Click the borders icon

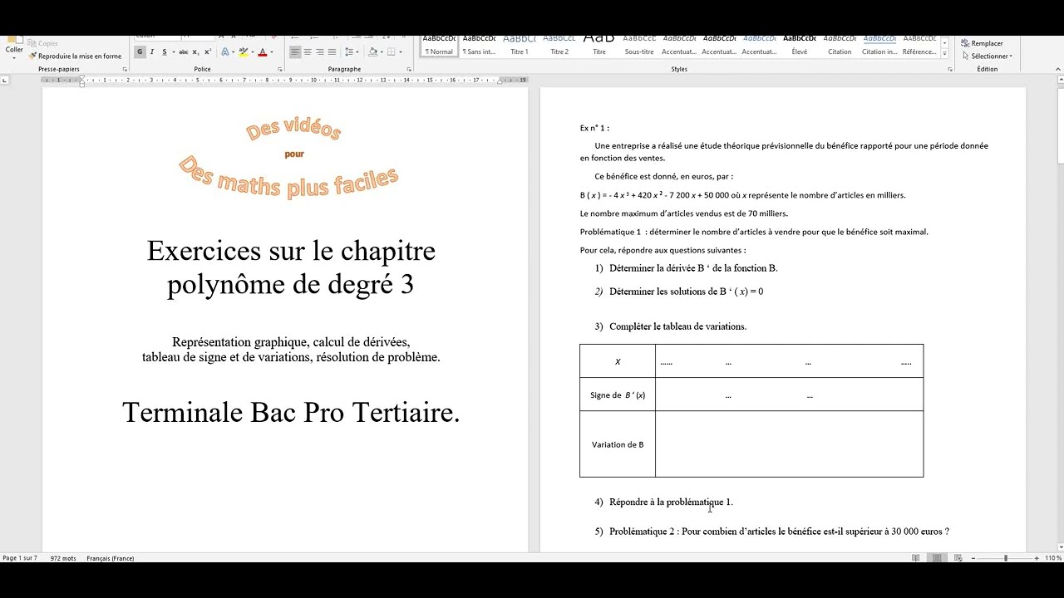pyautogui.click(x=392, y=51)
